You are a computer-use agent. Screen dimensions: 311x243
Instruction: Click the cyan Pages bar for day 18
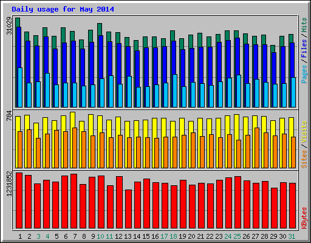(175, 91)
